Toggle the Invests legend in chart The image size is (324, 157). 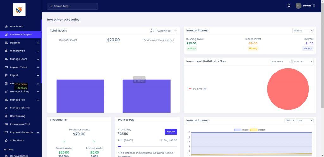coord(241,130)
